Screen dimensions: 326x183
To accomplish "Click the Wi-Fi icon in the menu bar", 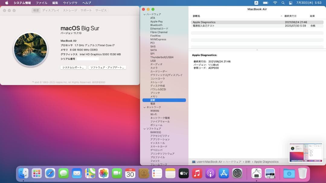I will (275, 3).
